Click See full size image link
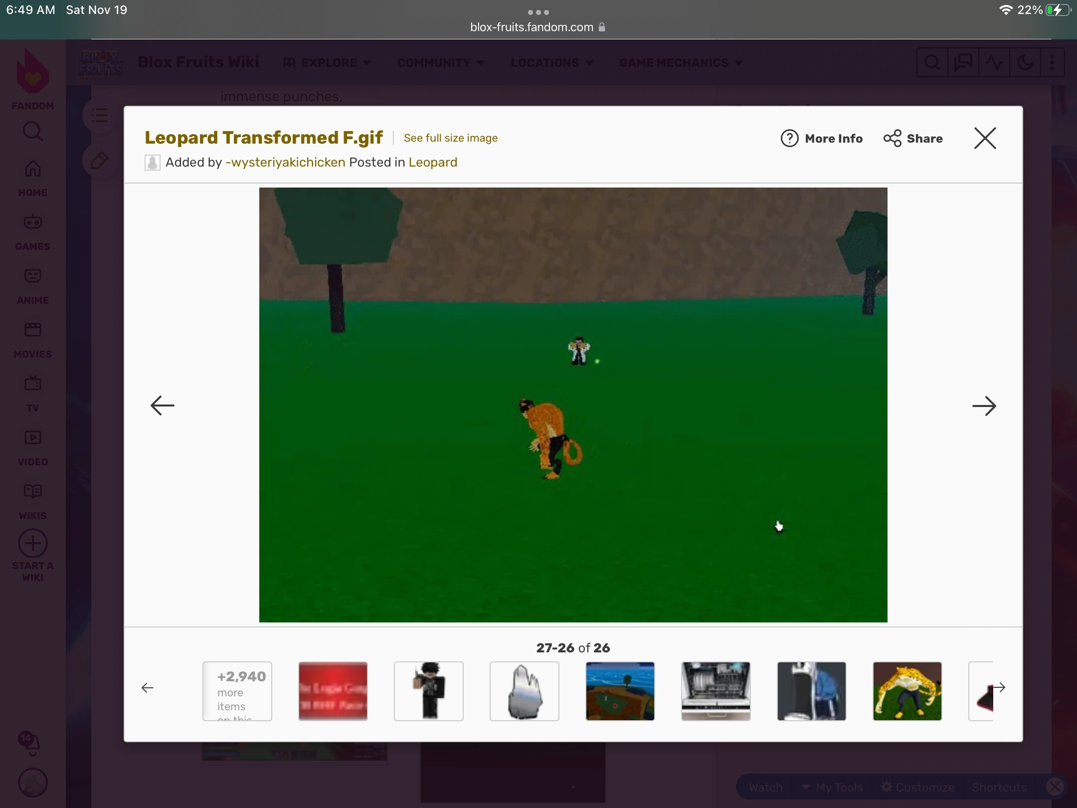1077x808 pixels. point(450,138)
